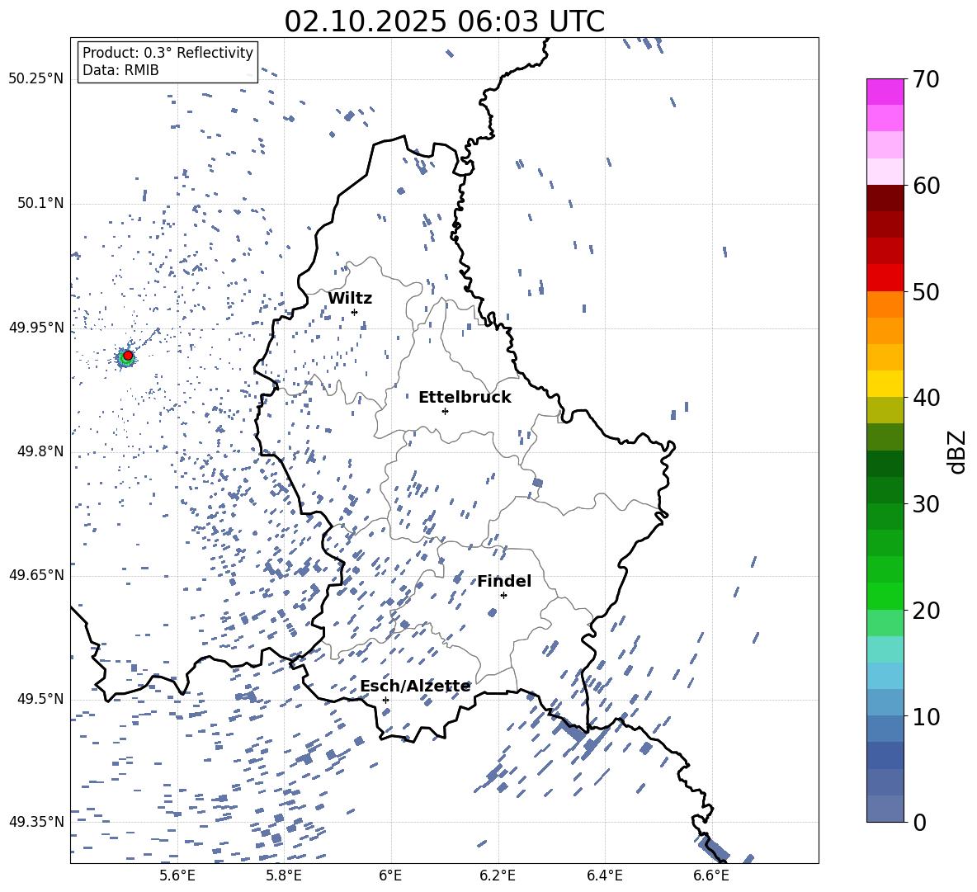Click the Product: 0.3° Reflectivity text
This screenshot has width=977, height=892.
click(x=168, y=53)
